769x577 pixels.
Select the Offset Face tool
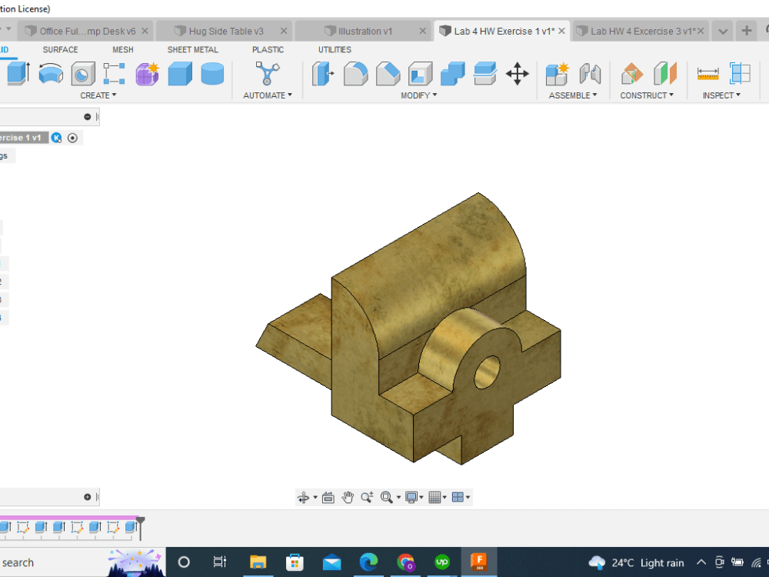pyautogui.click(x=485, y=74)
